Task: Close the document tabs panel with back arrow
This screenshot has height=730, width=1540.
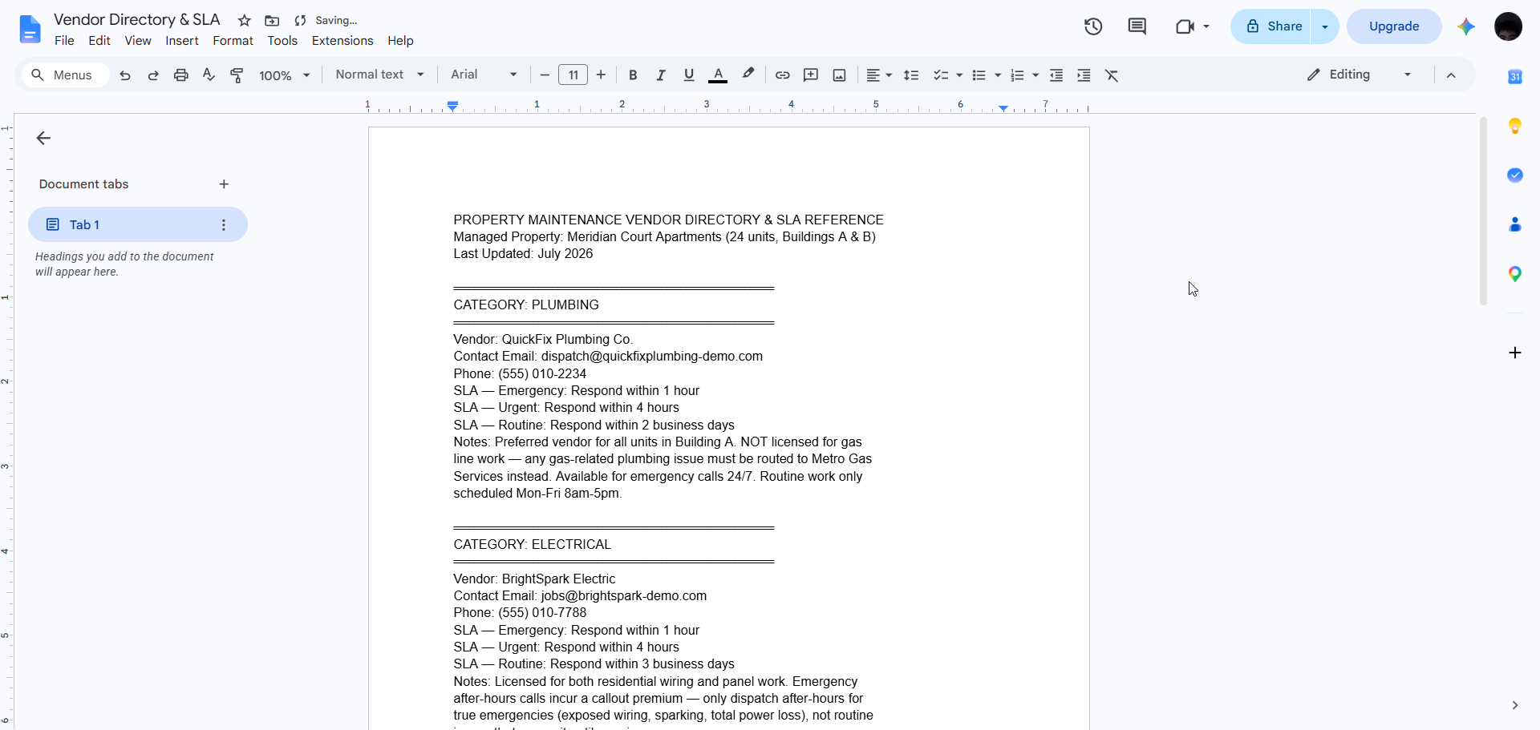Action: tap(43, 138)
